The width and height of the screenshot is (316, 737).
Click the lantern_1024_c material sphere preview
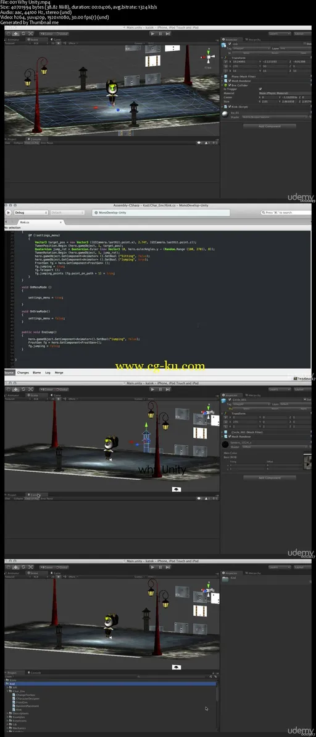225,444
